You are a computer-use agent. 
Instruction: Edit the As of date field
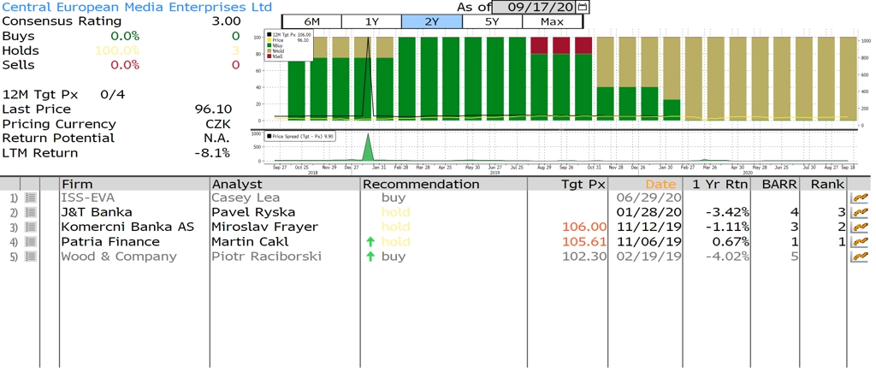[x=535, y=7]
